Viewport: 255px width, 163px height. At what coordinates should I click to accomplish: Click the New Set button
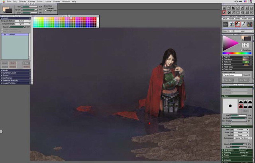click(229, 80)
